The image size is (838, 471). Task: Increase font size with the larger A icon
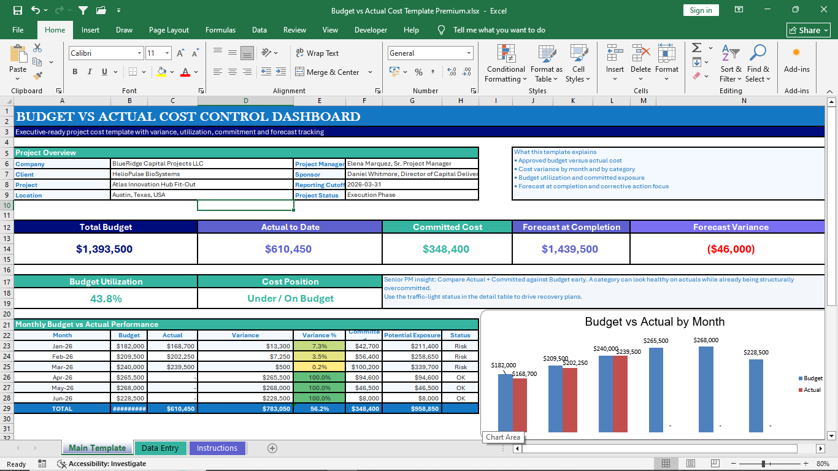[180, 53]
